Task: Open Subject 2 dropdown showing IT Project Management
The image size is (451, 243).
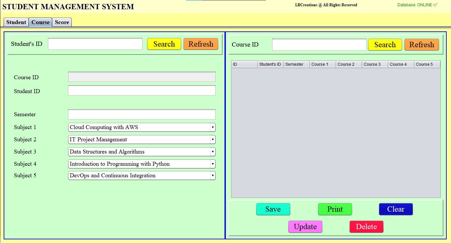Action: tap(213, 140)
